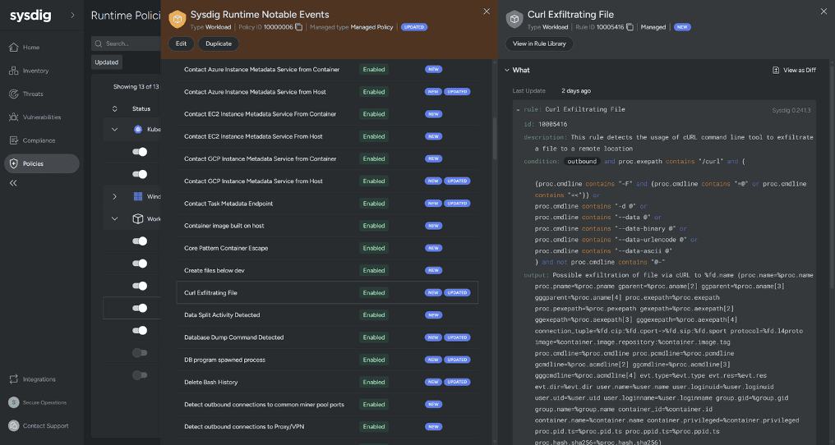Expand sidebar arrow next to sysdig logo
Screen dimensions: 835x445
[72, 16]
